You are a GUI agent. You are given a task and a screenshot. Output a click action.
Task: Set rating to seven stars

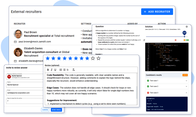point(82,58)
